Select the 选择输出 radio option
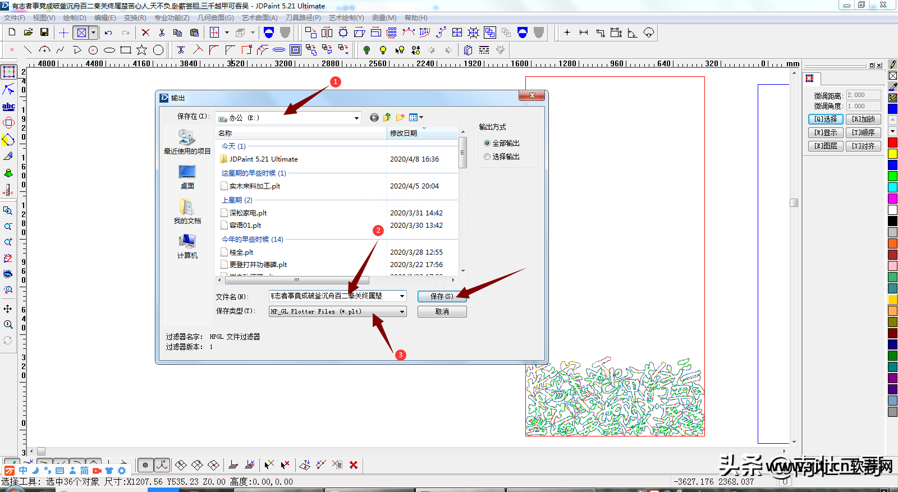The height and width of the screenshot is (492, 898). (487, 157)
